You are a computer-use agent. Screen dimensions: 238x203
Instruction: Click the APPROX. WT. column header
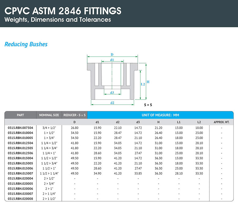click(221, 122)
